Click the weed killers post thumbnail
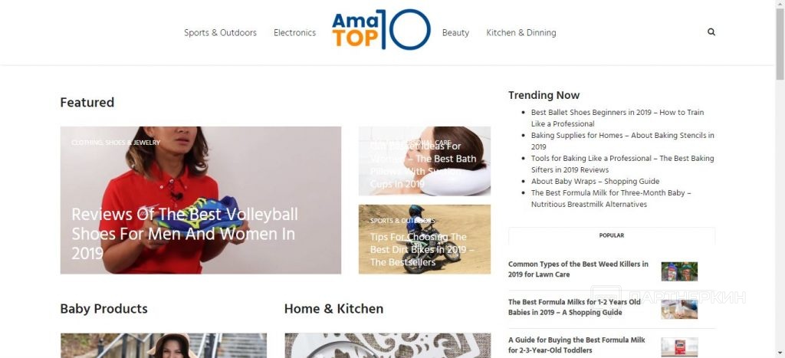Image resolution: width=785 pixels, height=358 pixels. [679, 271]
